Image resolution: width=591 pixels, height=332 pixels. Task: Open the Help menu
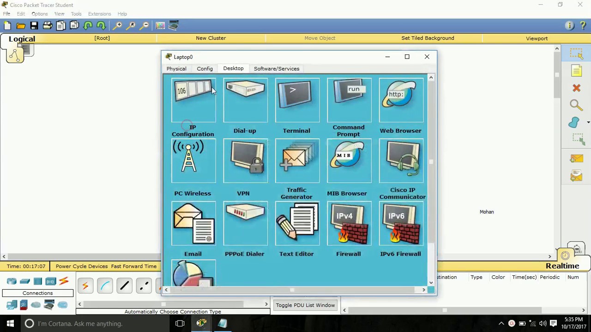(x=122, y=14)
